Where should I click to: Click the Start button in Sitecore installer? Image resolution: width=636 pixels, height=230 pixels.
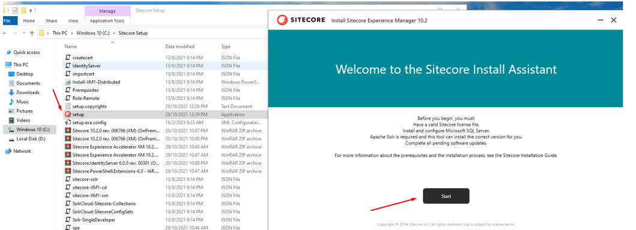coord(446,196)
